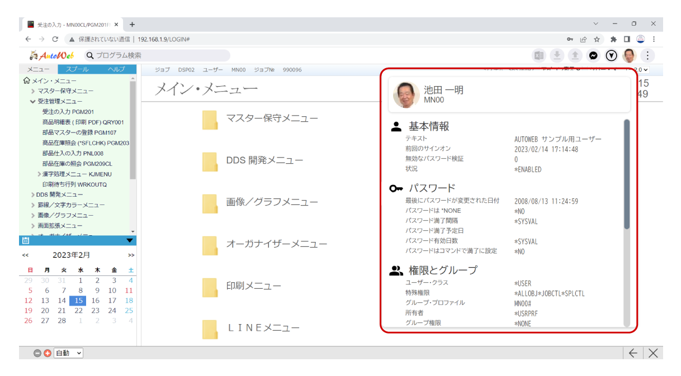This screenshot has height=376, width=681.
Task: Click the circled V icon in the toolbar
Action: point(611,55)
